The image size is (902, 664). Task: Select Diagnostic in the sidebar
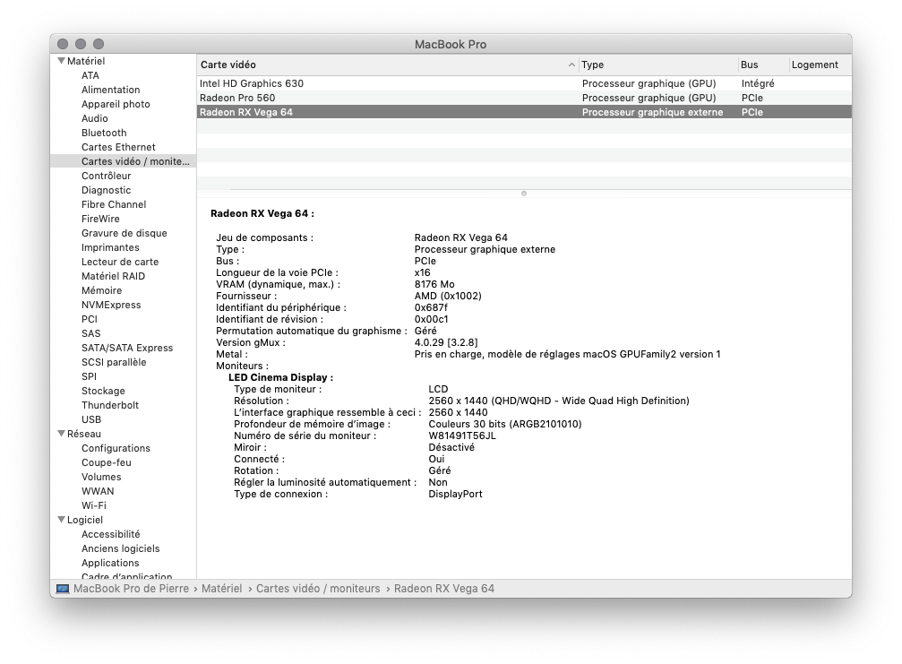[x=106, y=191]
